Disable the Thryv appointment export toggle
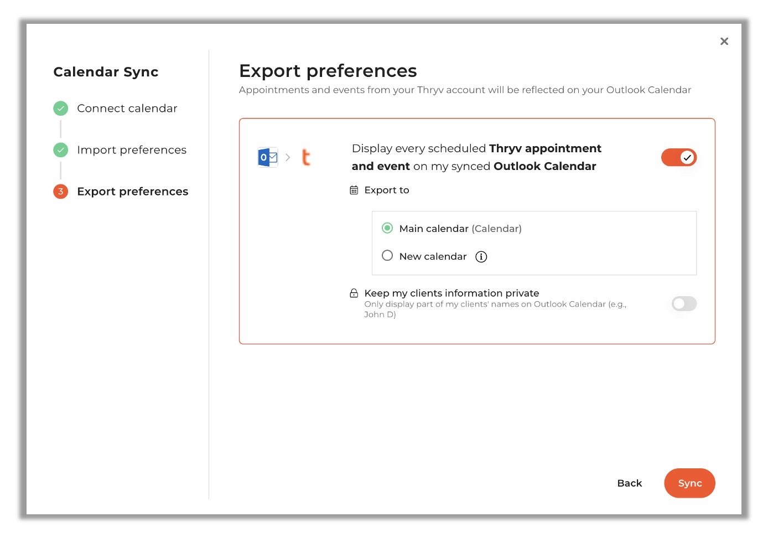The height and width of the screenshot is (537, 768). pyautogui.click(x=679, y=158)
